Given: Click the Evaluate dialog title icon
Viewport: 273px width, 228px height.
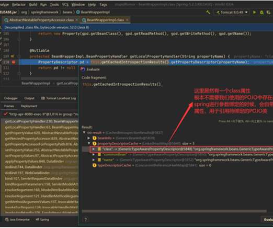Looking at the screenshot, I should coord(83,69).
